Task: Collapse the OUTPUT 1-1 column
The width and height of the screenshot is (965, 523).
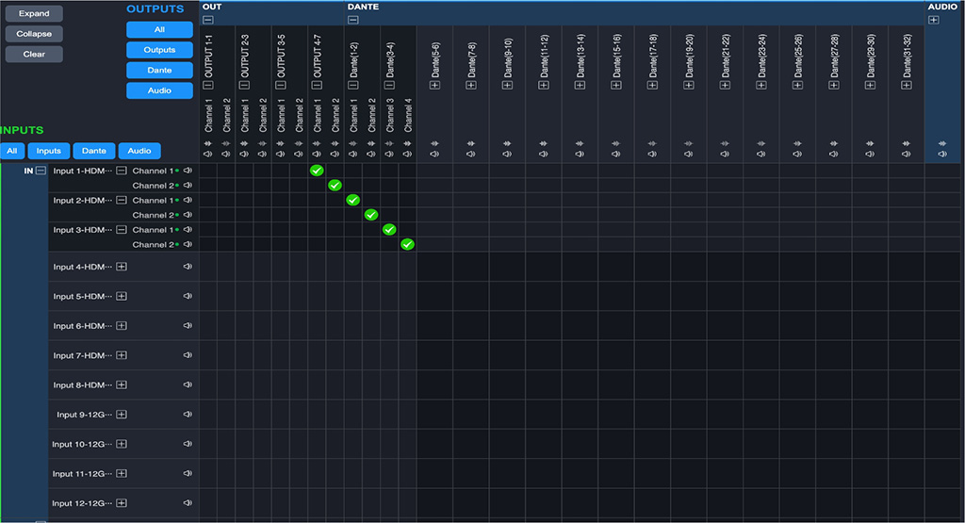Action: [x=208, y=85]
